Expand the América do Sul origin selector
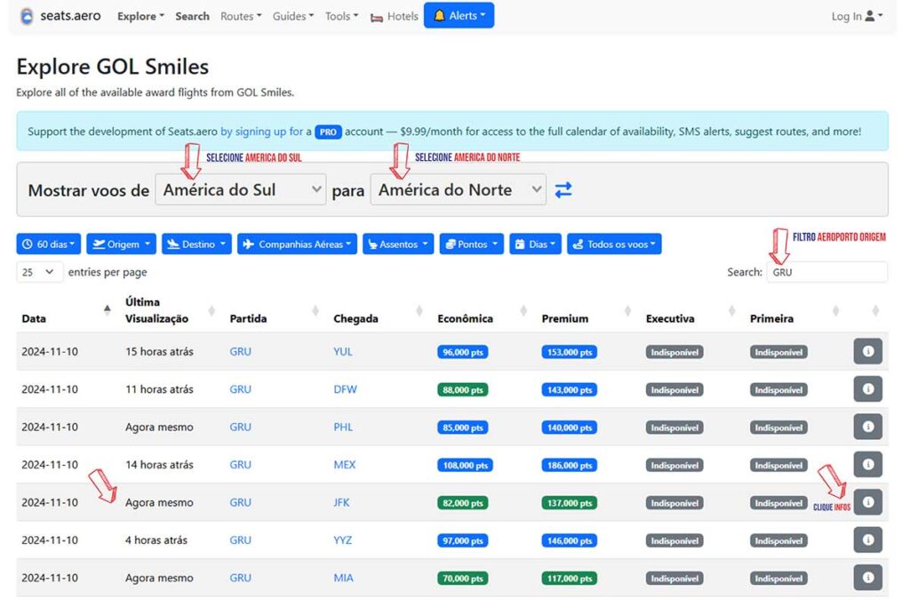 241,189
